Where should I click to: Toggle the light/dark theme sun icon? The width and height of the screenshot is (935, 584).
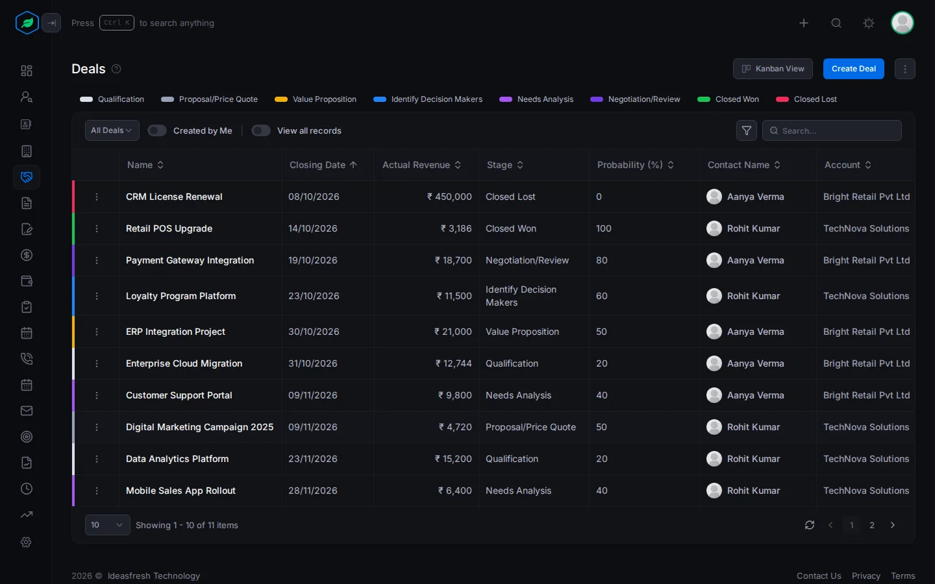tap(869, 23)
